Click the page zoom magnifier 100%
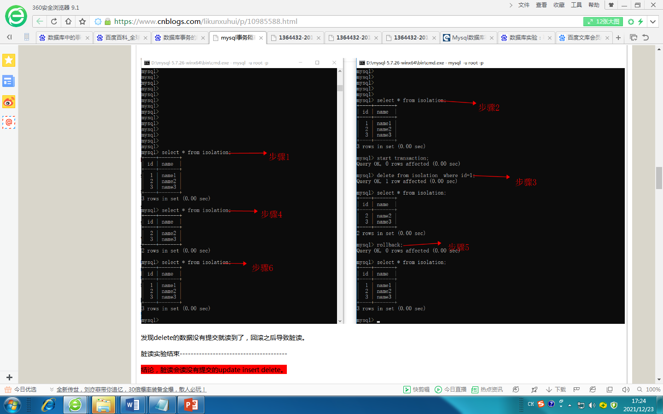This screenshot has width=663, height=414. (x=649, y=390)
